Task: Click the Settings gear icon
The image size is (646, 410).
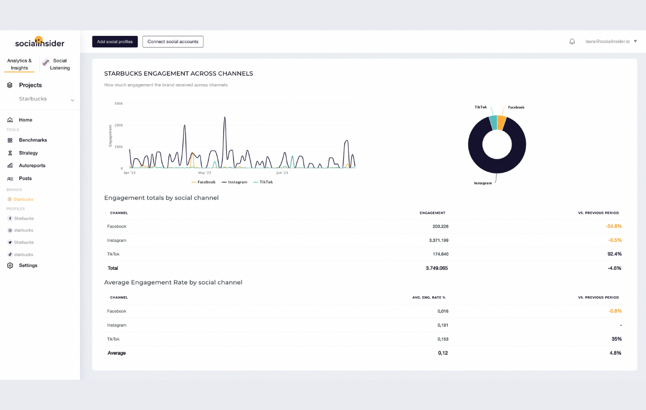Action: click(10, 265)
